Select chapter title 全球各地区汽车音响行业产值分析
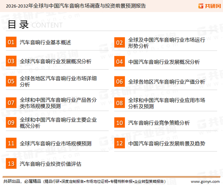This screenshot has width=223, height=185. coord(167,82)
